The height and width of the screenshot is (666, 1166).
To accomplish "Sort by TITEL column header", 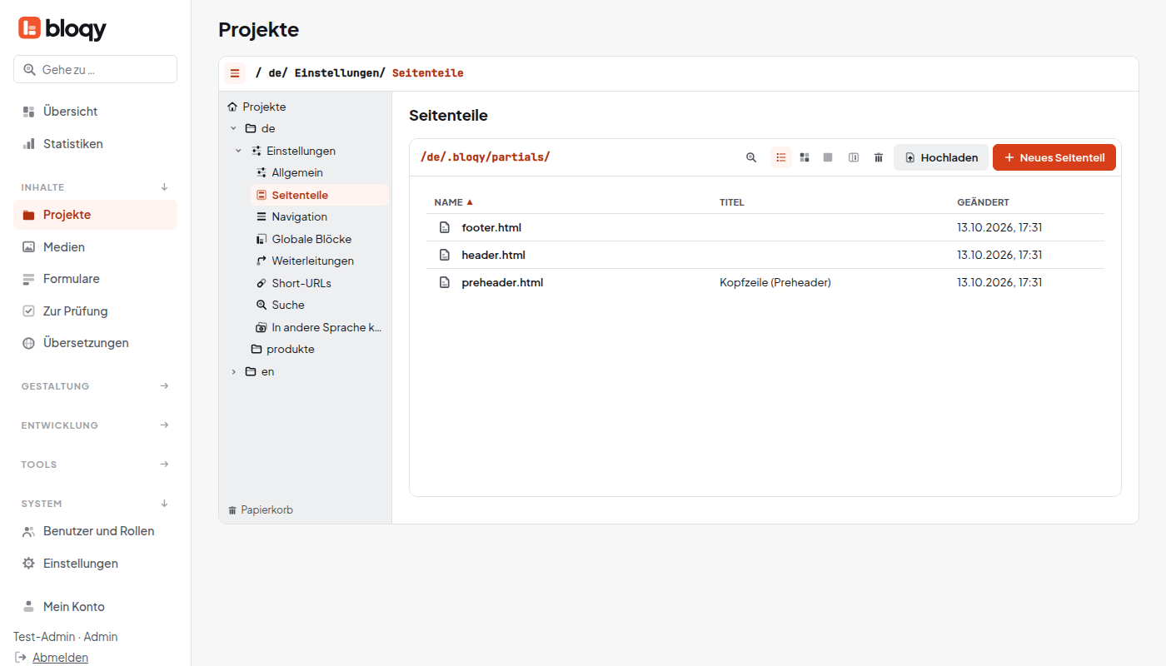I will point(732,202).
